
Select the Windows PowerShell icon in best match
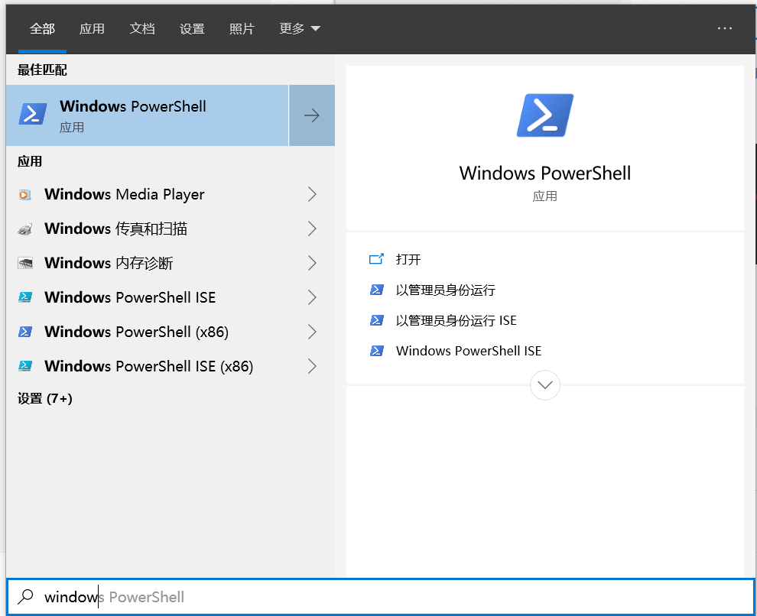click(x=31, y=114)
